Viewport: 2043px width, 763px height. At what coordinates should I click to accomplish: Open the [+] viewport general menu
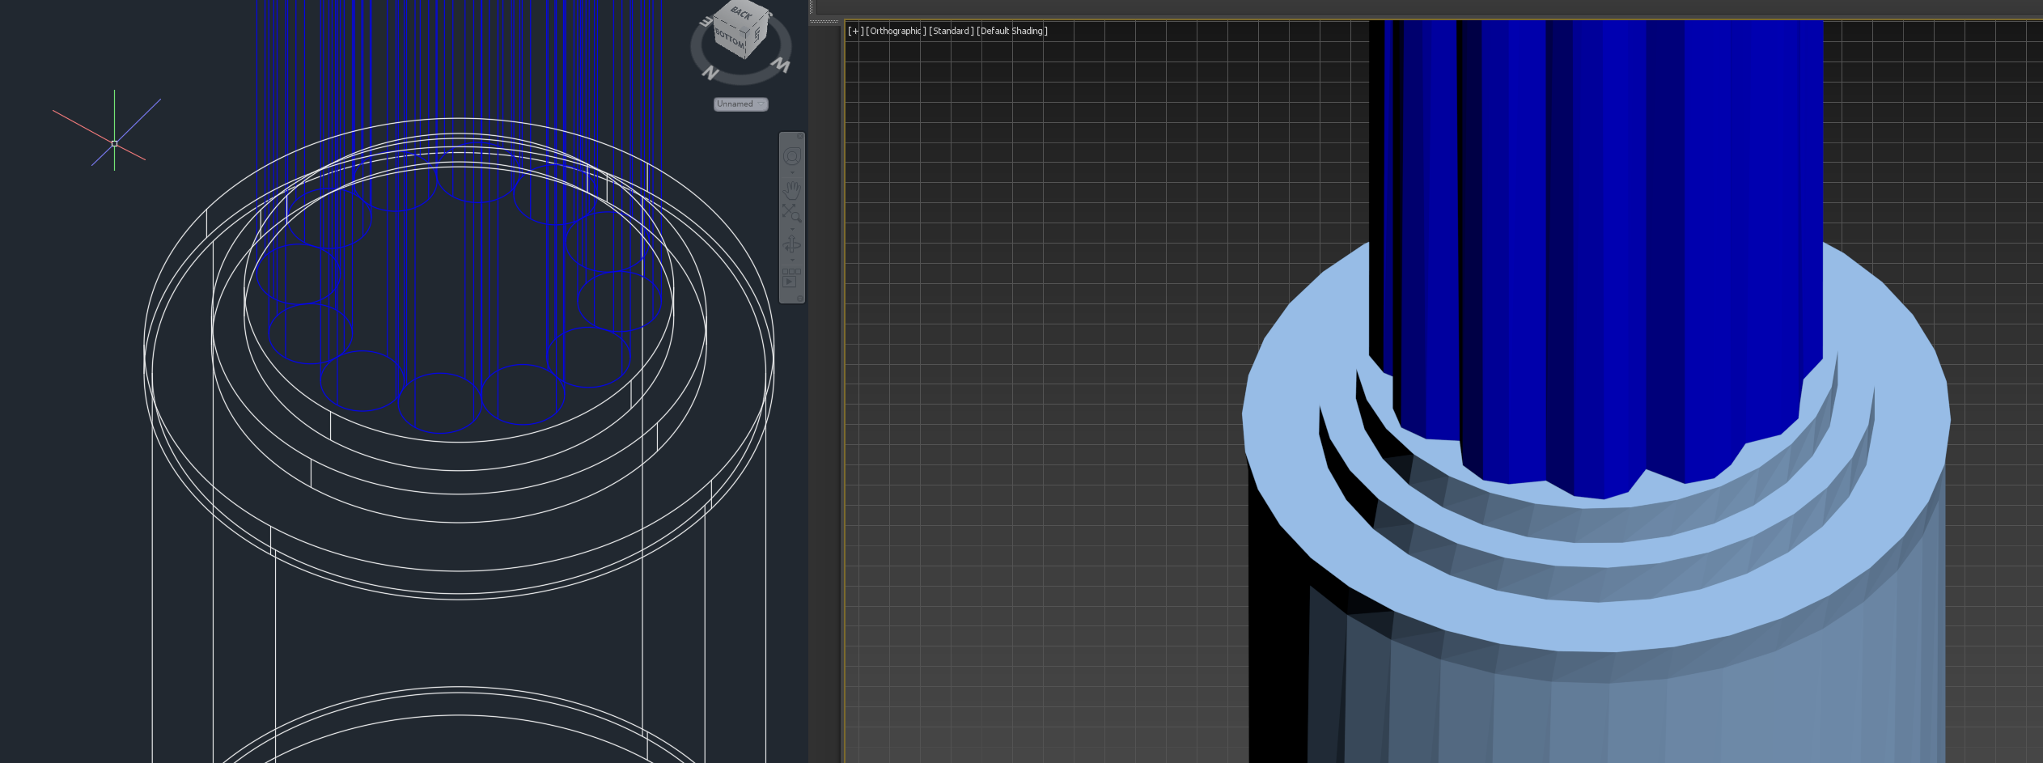click(x=854, y=31)
